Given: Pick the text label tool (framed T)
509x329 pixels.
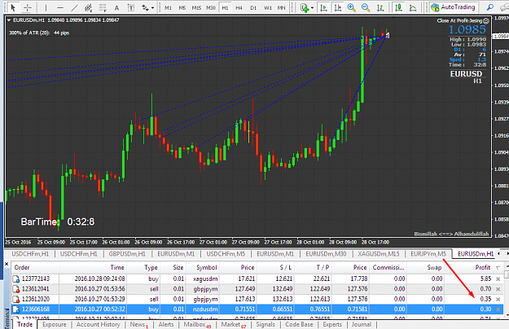Looking at the screenshot, I should click(x=130, y=7).
